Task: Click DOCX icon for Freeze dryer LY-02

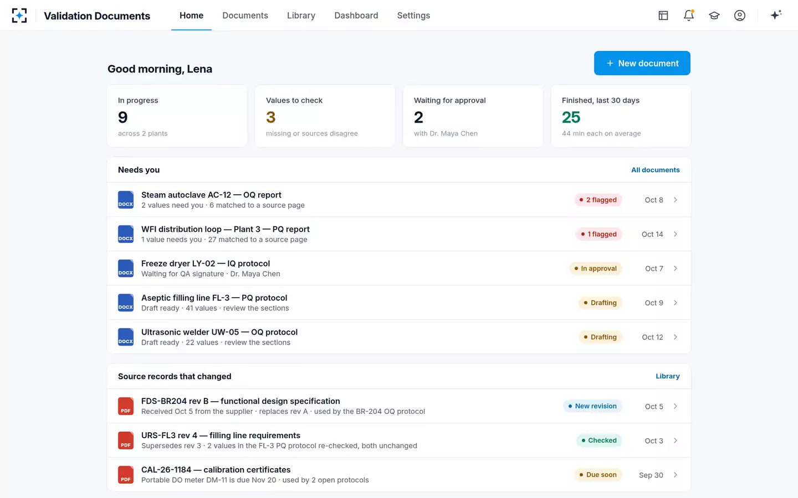Action: click(126, 268)
